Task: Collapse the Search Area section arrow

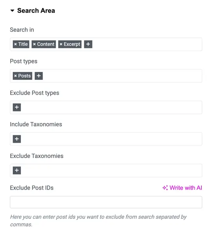Action: (12, 11)
